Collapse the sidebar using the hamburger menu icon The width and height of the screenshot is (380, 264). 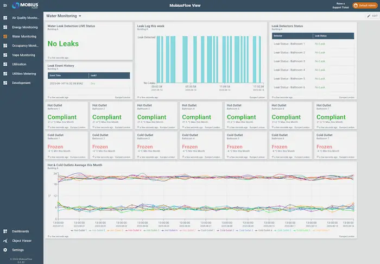5,5
